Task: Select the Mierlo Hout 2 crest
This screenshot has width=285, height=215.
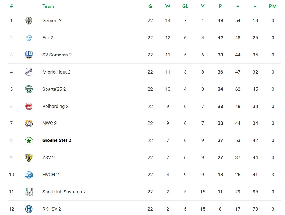Action: (x=29, y=72)
